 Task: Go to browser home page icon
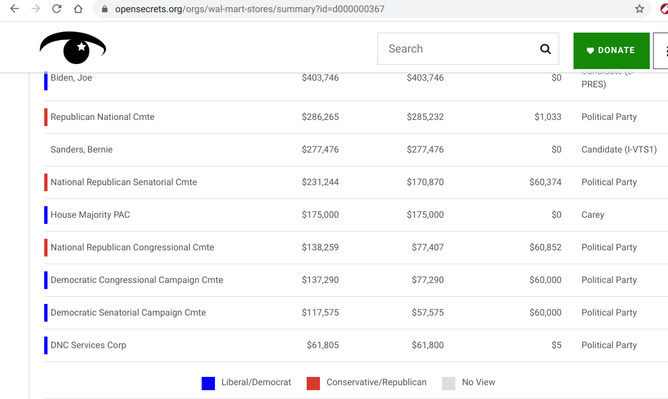pyautogui.click(x=78, y=9)
